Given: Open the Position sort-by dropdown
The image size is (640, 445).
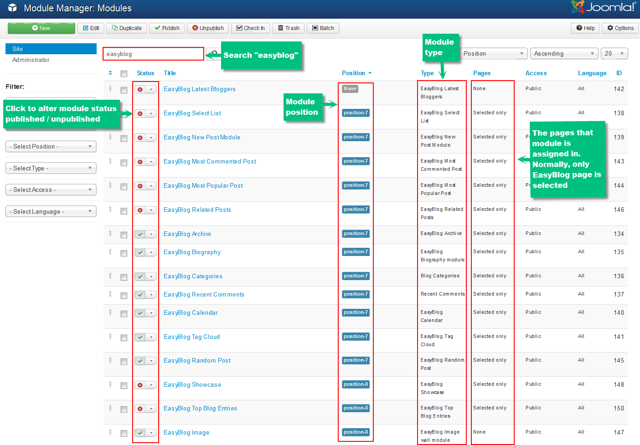Looking at the screenshot, I should coord(494,53).
